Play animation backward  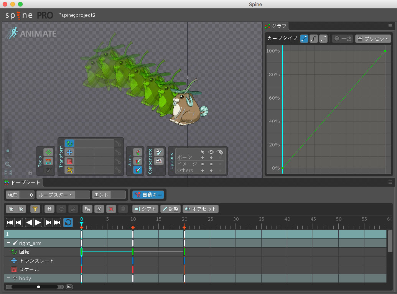coord(29,223)
